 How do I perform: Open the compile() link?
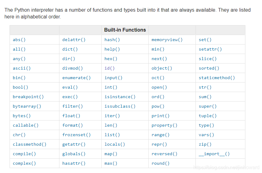[x=24, y=153]
